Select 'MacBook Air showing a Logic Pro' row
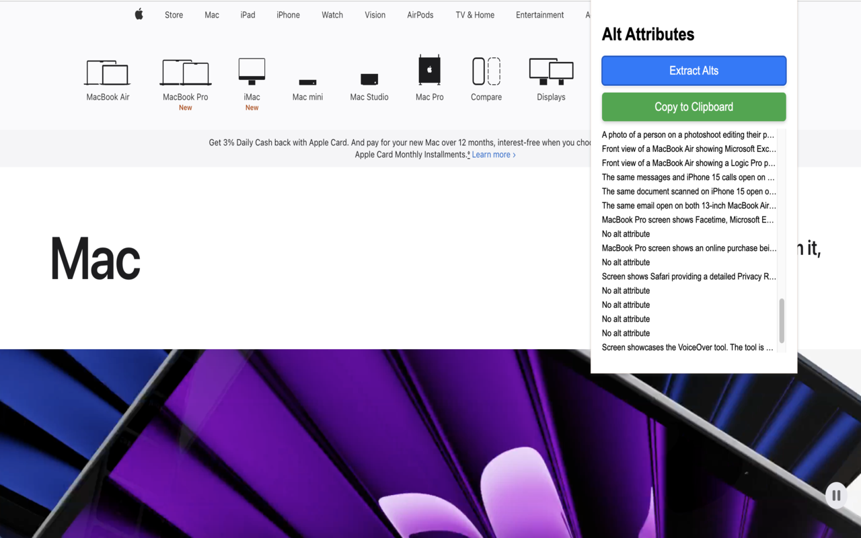This screenshot has width=861, height=538. [x=689, y=163]
